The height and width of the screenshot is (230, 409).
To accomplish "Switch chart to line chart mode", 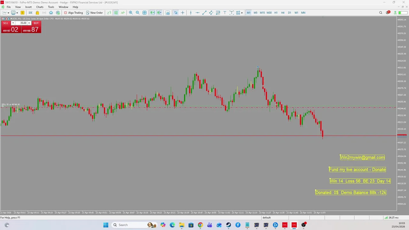I will (x=123, y=13).
